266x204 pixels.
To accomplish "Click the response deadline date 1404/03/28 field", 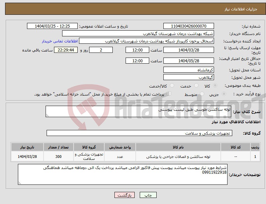I will tap(188, 50).
